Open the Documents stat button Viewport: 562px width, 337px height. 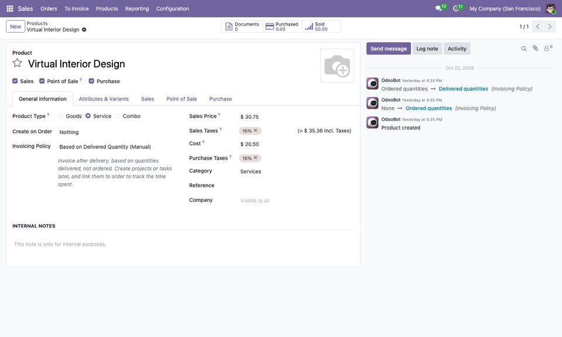tap(242, 26)
